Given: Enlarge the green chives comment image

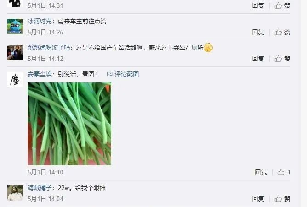Looking at the screenshot, I should 69,124.
